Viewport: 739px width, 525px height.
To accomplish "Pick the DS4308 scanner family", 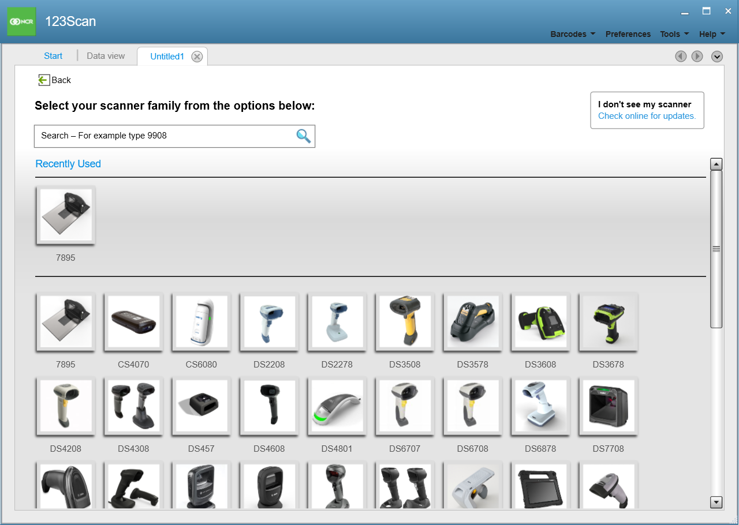I will coord(133,406).
